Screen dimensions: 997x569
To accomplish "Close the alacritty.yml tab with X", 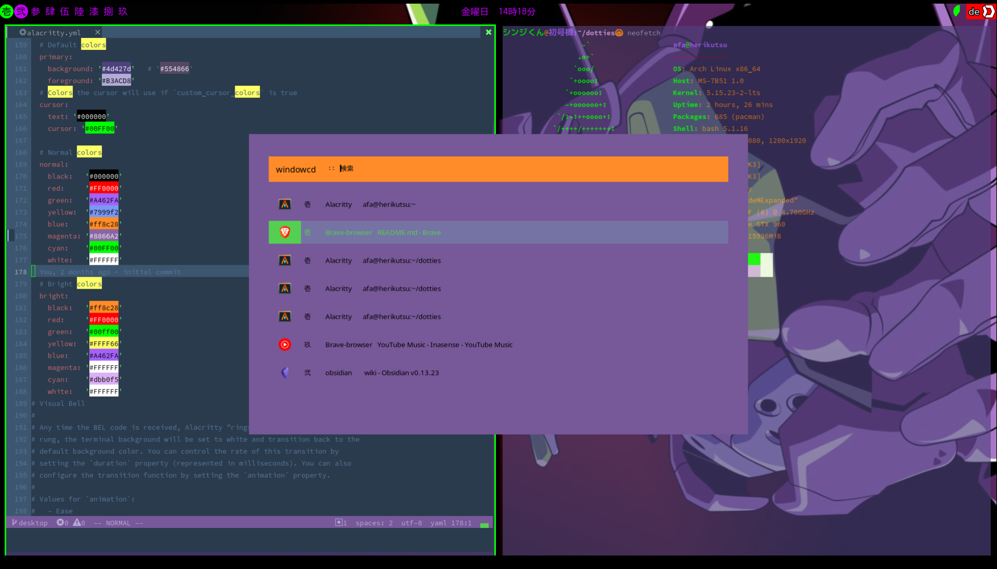I will (x=98, y=32).
